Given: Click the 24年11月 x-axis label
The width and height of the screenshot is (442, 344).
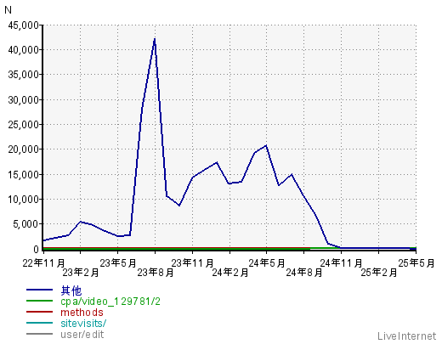Looking at the screenshot, I should (341, 263).
